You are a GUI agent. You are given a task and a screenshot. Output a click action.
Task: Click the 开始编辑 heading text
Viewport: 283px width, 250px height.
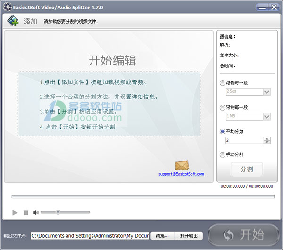(112, 60)
